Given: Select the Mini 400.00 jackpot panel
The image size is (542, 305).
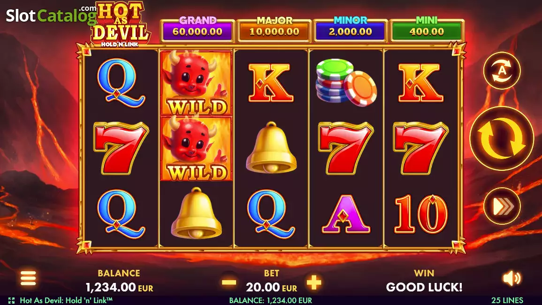Looking at the screenshot, I should (427, 30).
